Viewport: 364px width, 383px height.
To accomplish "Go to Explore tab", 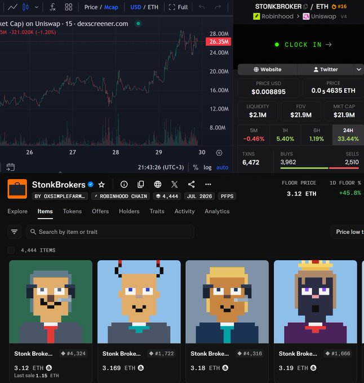I will [17, 211].
